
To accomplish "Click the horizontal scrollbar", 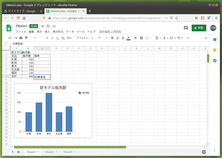I will click(x=70, y=147).
